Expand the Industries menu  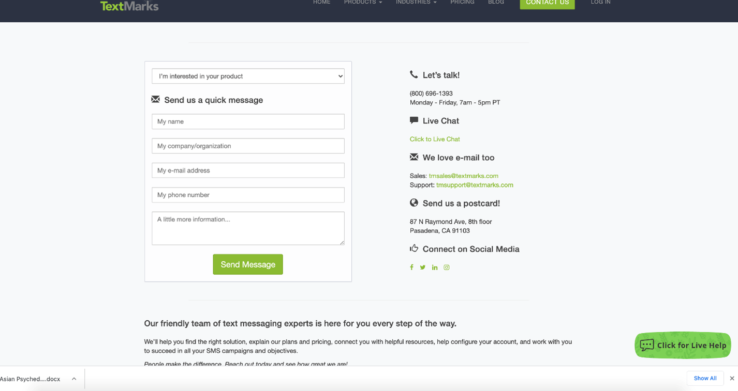416,3
